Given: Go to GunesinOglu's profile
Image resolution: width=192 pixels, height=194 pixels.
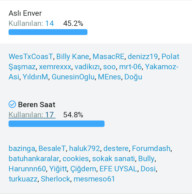Looking at the screenshot, I should pos(73,77).
